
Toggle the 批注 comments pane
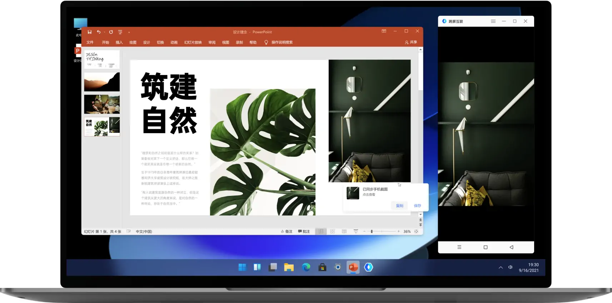coord(304,232)
